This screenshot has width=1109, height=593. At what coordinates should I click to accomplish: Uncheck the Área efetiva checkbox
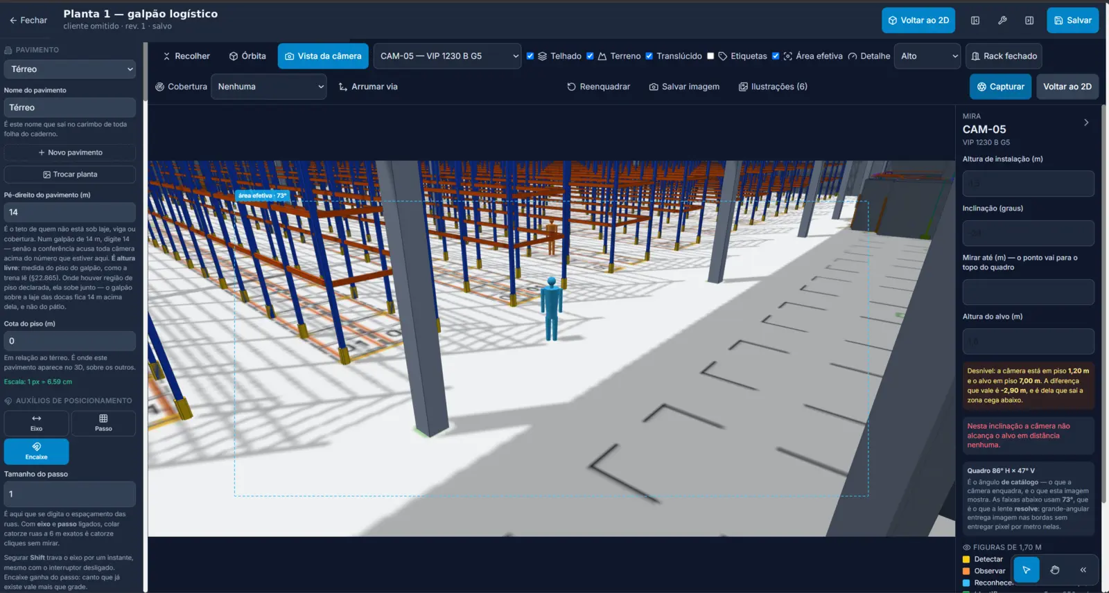coord(776,56)
